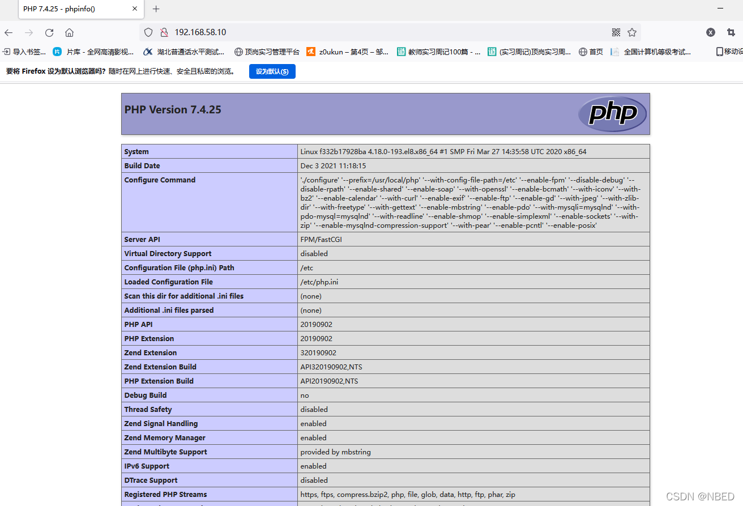
Task: Select the System row label
Action: (x=136, y=152)
